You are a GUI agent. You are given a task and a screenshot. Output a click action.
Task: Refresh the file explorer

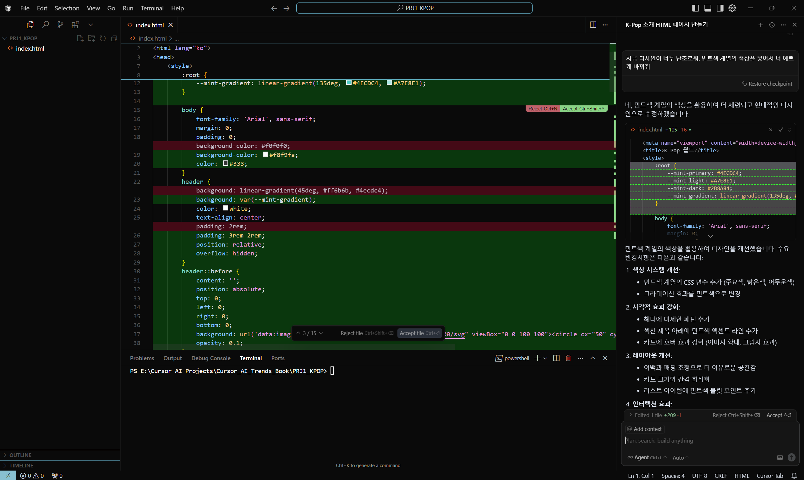point(103,38)
